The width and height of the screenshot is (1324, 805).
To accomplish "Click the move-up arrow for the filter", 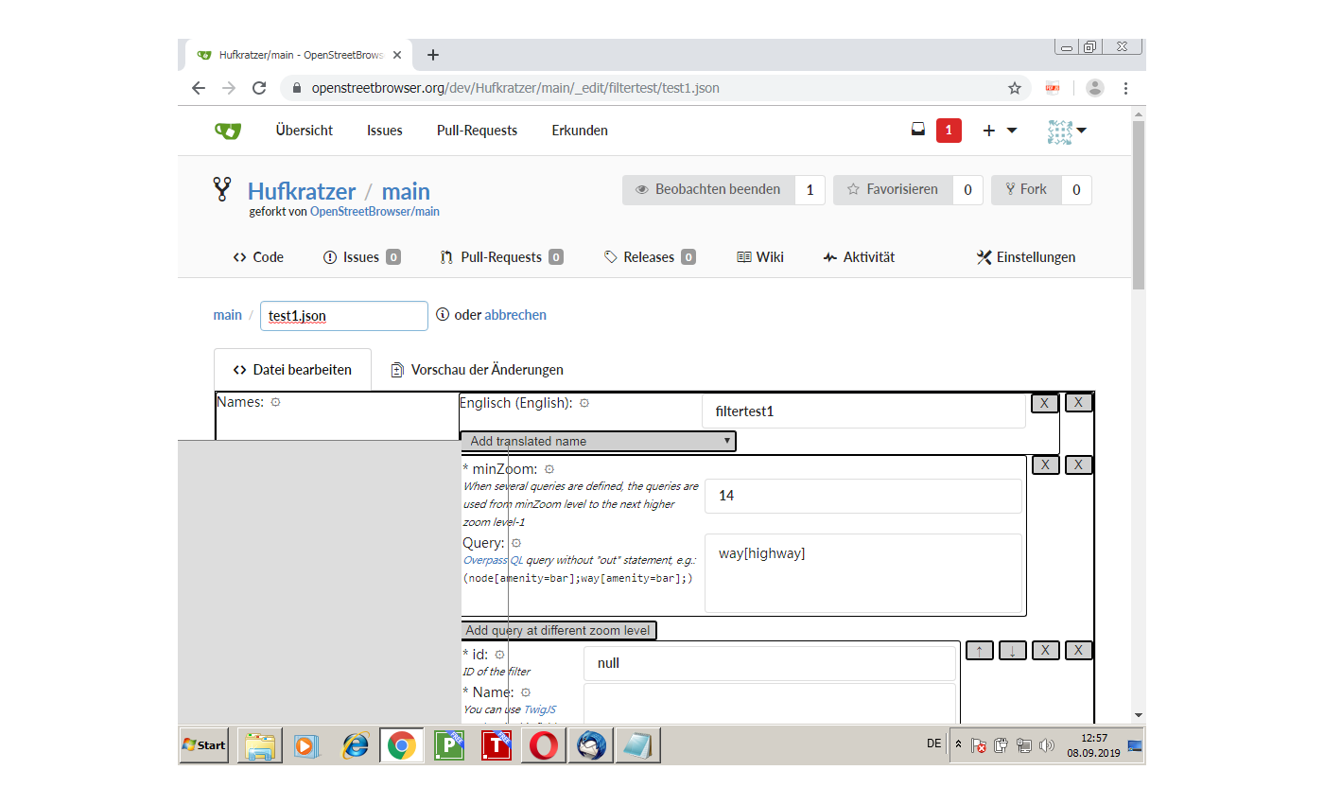I will [x=979, y=651].
